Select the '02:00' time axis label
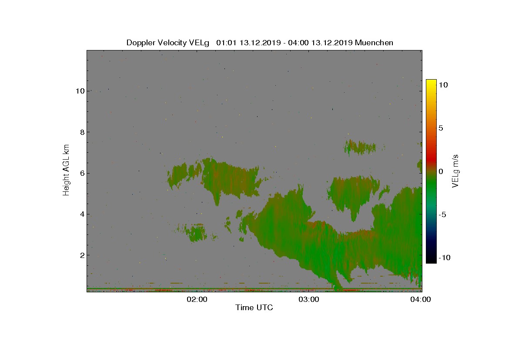 [x=197, y=299]
